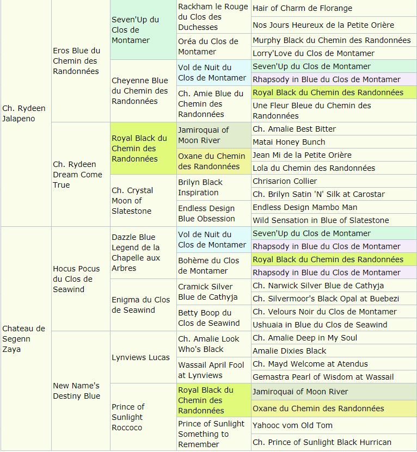Select Ch. Crystal Moon of Slatestone
Viewport: 417px width, 452px height.
(143, 200)
